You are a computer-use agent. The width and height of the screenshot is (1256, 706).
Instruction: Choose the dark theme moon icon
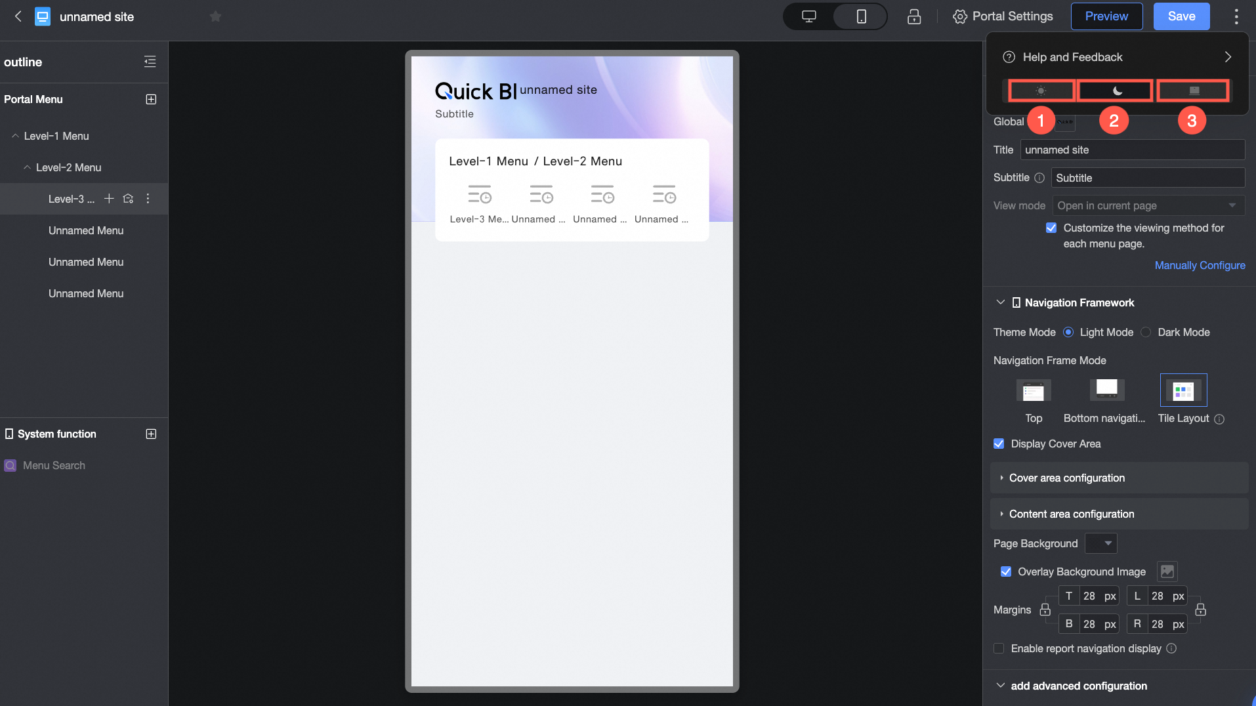point(1117,91)
